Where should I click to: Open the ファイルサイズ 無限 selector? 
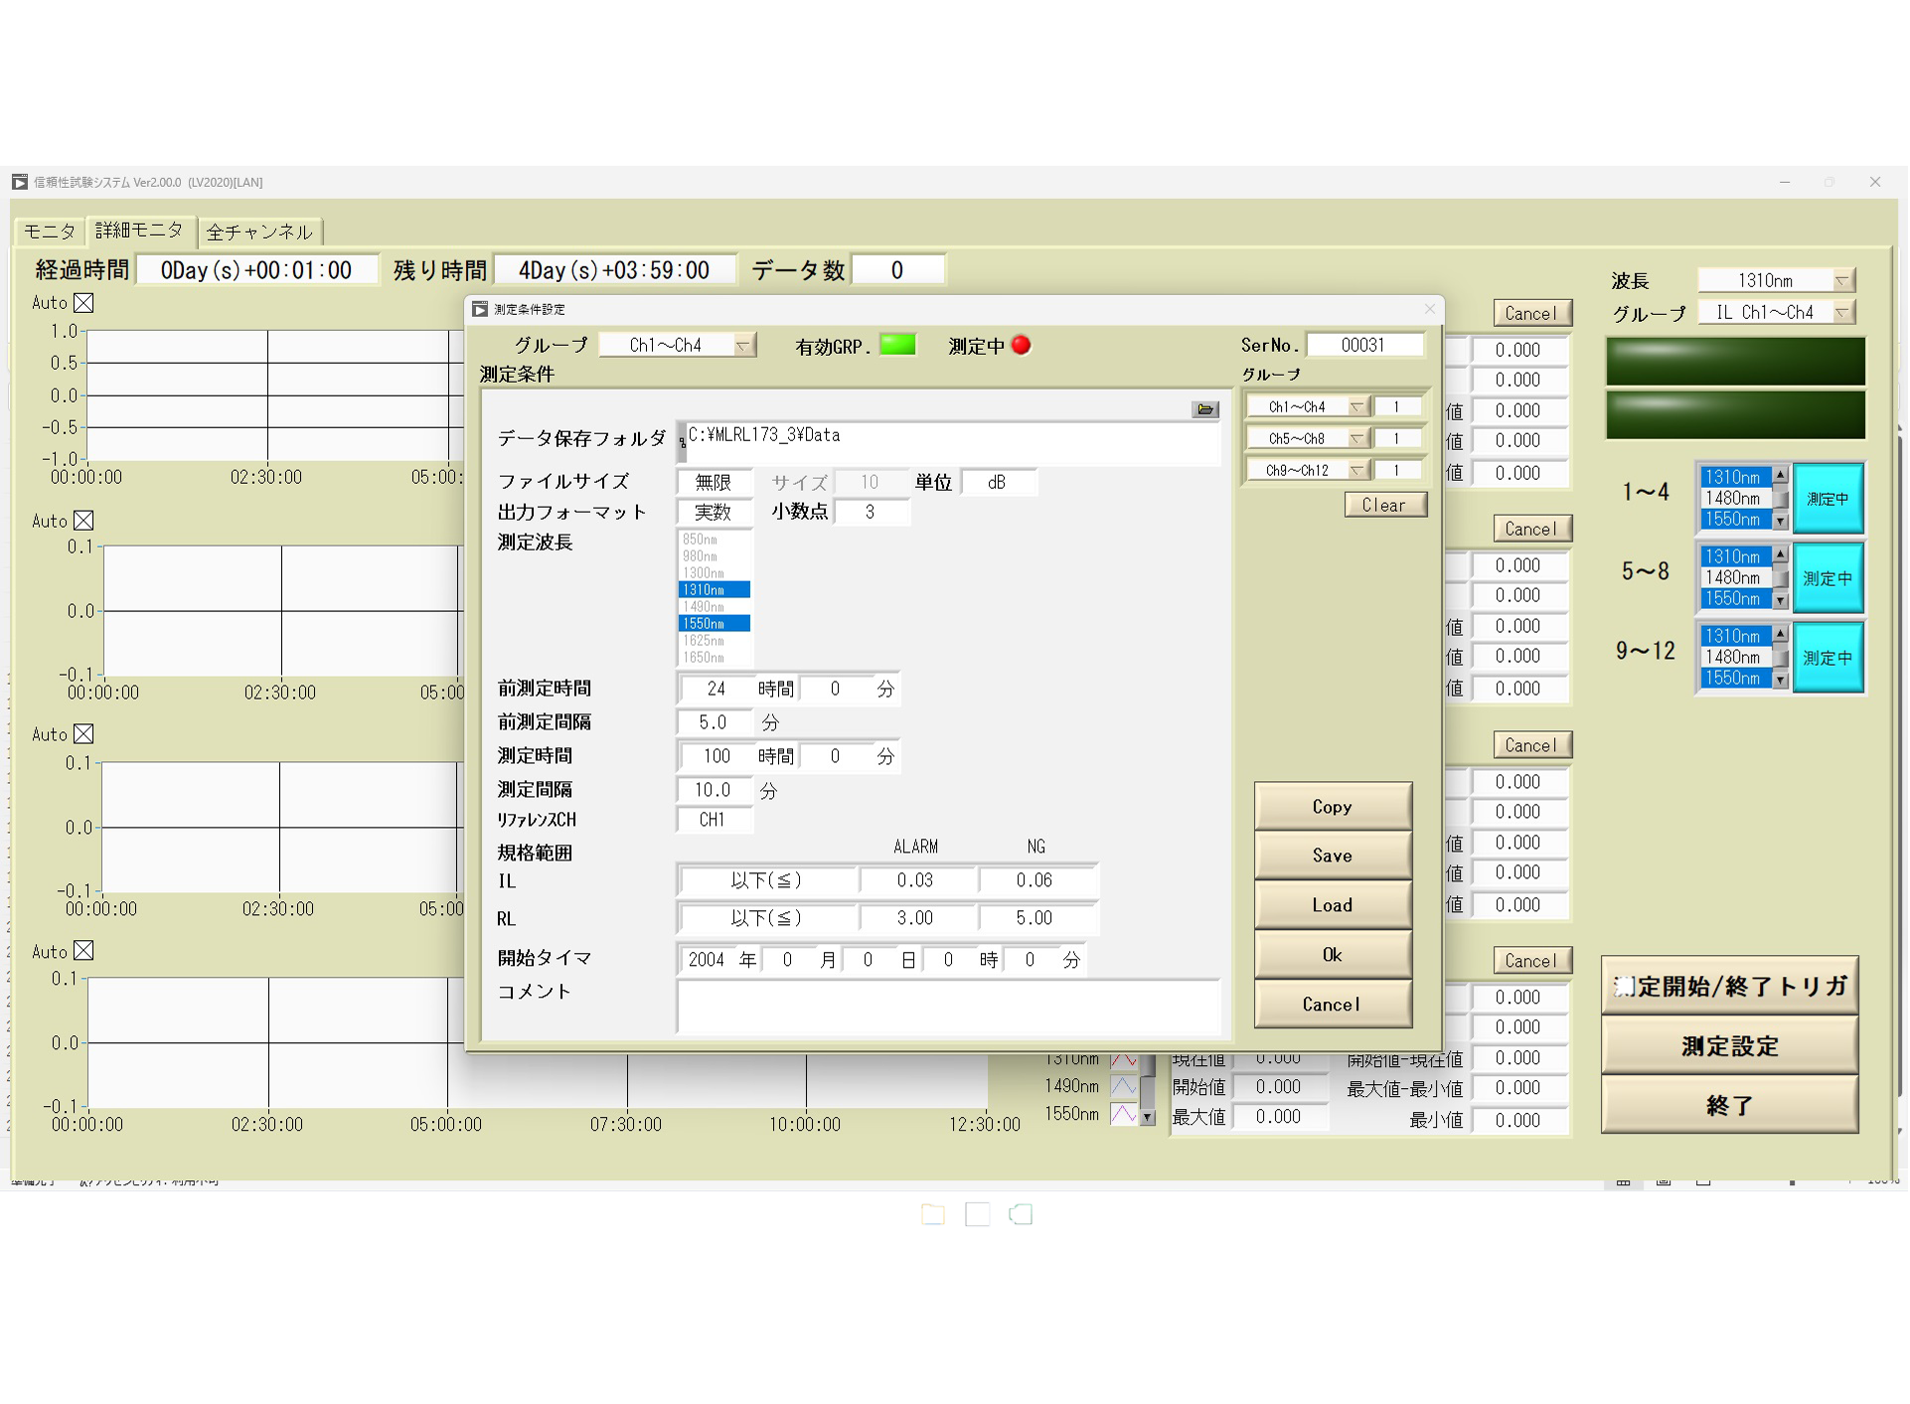pyautogui.click(x=714, y=482)
